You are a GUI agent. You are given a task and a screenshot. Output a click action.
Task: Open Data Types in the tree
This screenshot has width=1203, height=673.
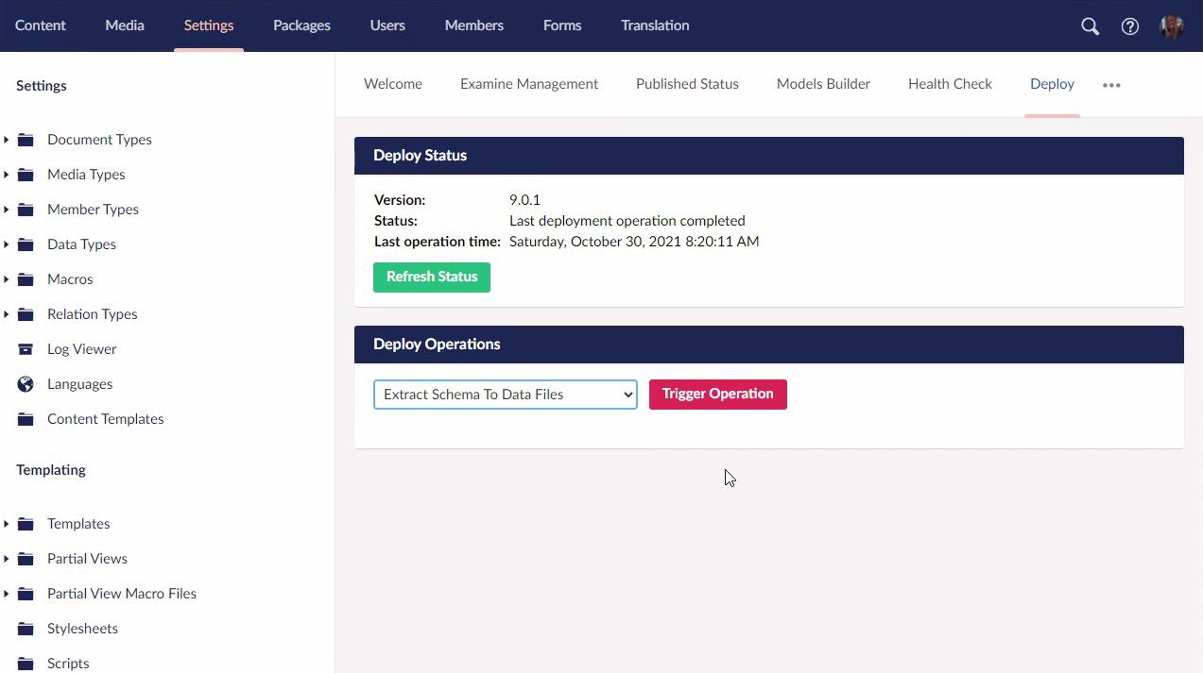click(81, 244)
